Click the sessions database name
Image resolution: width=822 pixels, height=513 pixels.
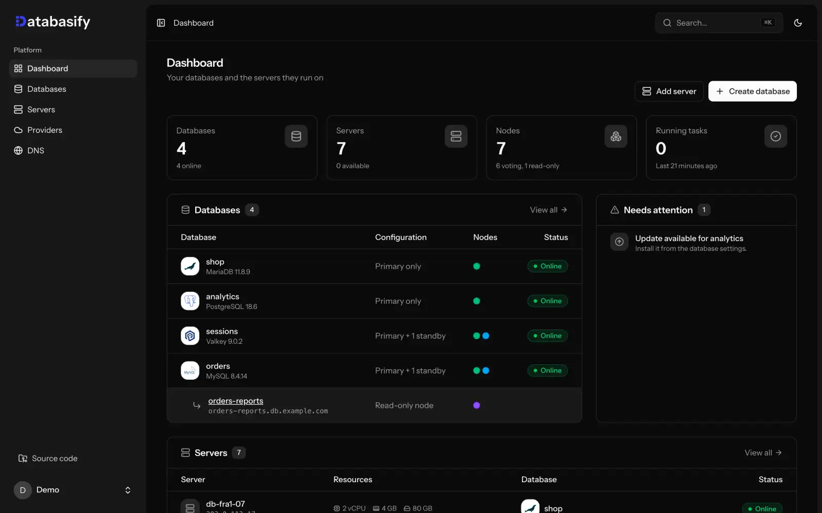222,331
